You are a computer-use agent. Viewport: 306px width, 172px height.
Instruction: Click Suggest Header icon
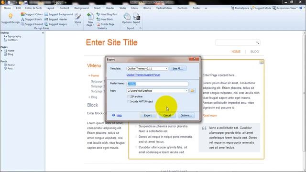click(x=46, y=19)
